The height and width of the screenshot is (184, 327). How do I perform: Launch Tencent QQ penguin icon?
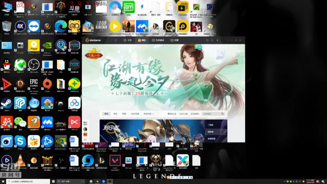click(7, 66)
